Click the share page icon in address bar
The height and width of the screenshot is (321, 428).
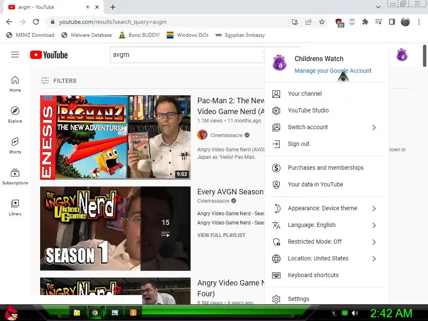pyautogui.click(x=308, y=22)
